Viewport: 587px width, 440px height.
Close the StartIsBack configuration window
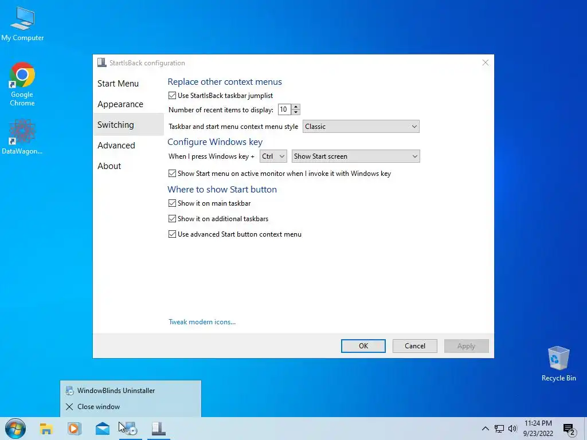pos(485,62)
